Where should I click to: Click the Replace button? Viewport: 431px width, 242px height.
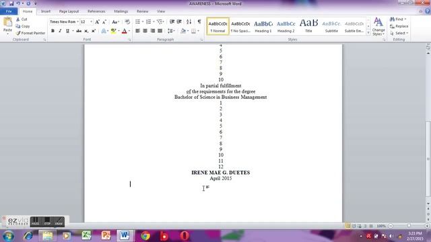399,26
